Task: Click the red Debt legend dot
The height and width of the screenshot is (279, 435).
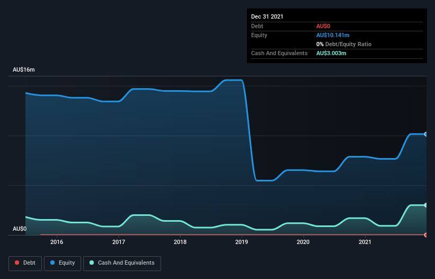Action: pos(17,263)
